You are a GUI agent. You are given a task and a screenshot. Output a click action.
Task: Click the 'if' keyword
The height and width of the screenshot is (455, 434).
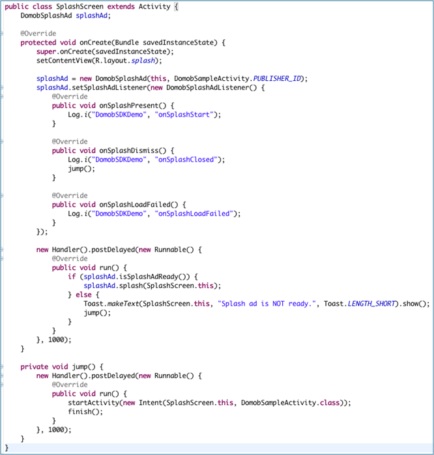pyautogui.click(x=72, y=276)
